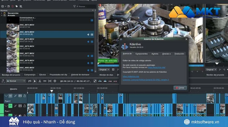Open the https://kdenlive.org link
Image resolution: width=228 pixels, height=127 pixels.
pos(131,76)
